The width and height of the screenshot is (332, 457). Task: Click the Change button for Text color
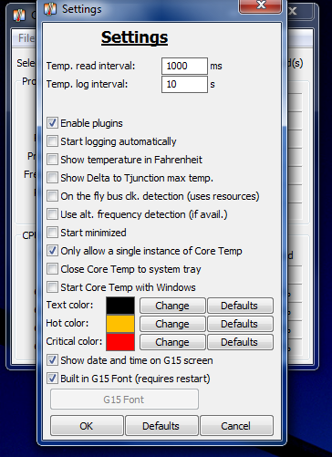coord(172,306)
